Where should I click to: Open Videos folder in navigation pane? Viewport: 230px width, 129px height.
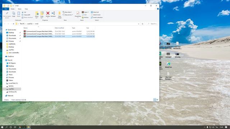[x=11, y=80]
